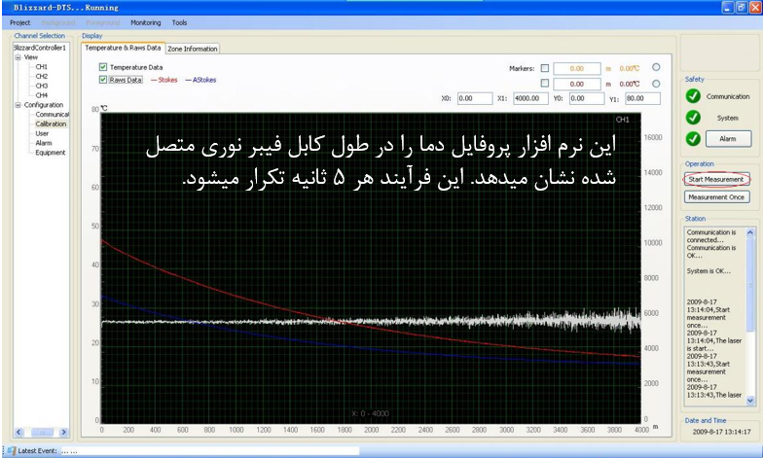763x458 pixels.
Task: Click the CH1 label on the chart
Action: point(623,120)
